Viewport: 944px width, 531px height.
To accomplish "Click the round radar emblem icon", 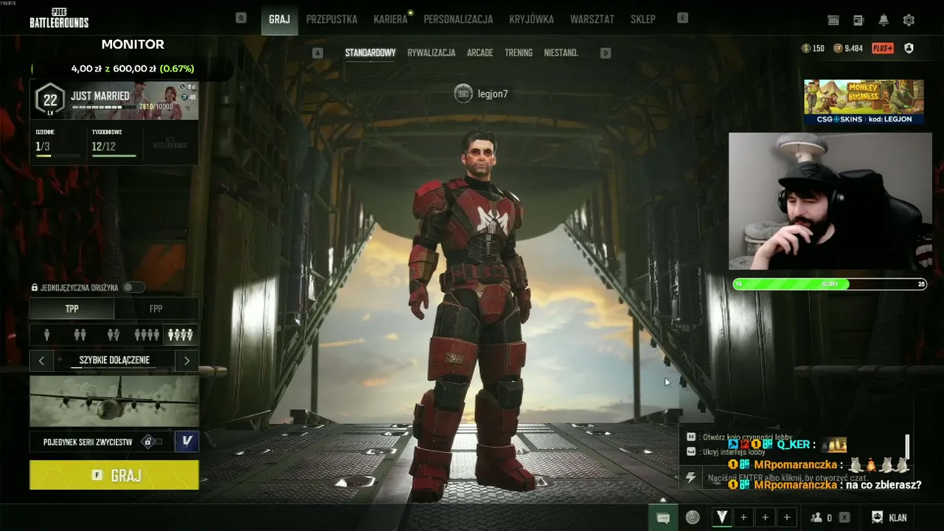I will pyautogui.click(x=692, y=517).
